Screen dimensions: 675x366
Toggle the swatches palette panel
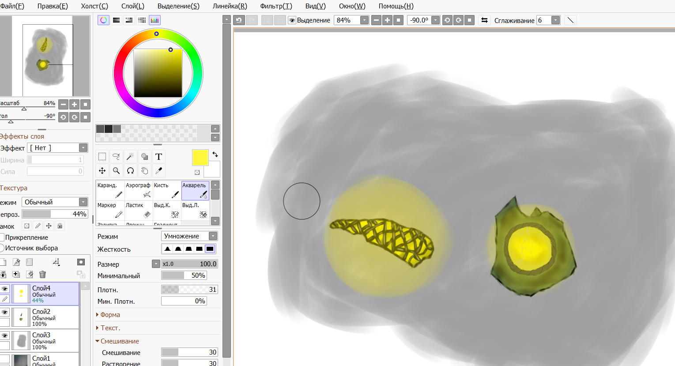click(x=155, y=20)
